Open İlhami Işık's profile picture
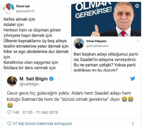Screen dimensions: 143x128 point(9,8)
